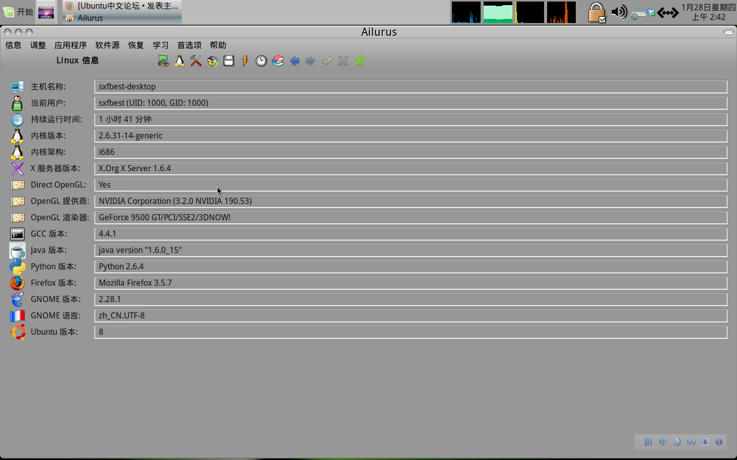Screen dimensions: 737x460
Task: Click the field showing X.Org X Server 1.6.4
Action: pos(411,169)
